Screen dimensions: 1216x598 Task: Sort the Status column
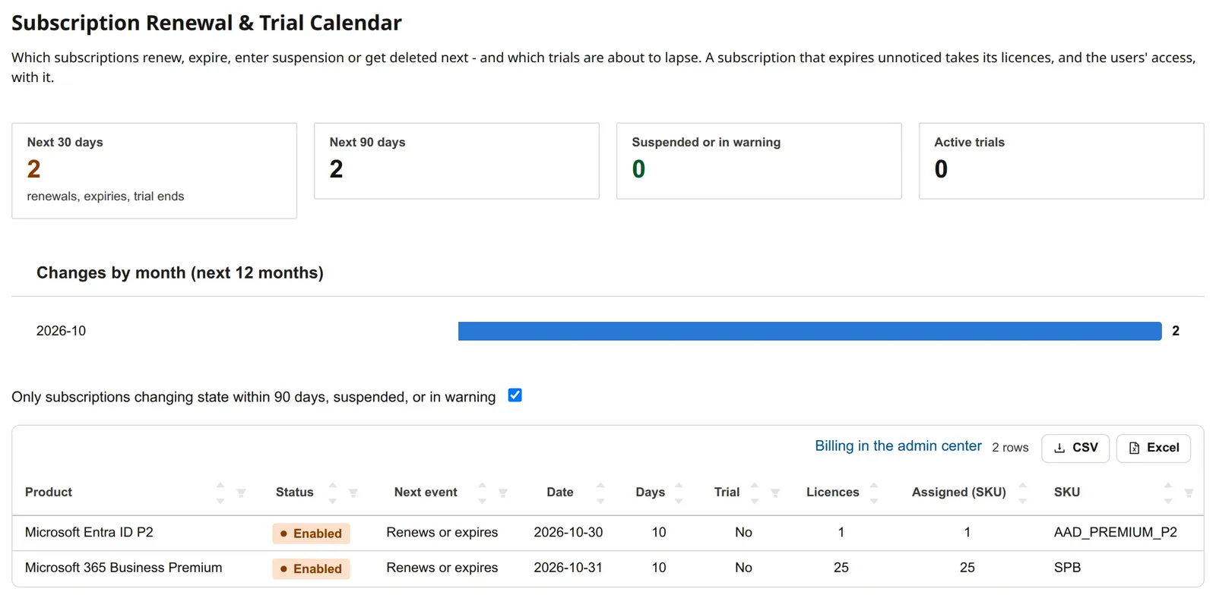332,493
